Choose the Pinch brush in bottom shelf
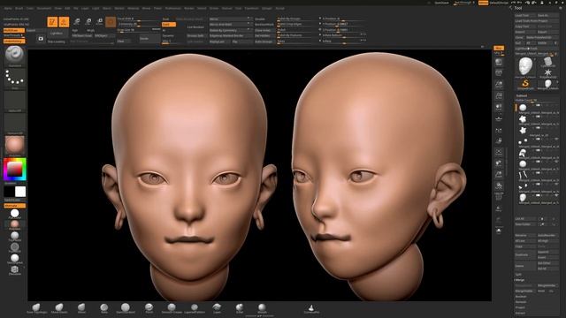The image size is (566, 318). 149,308
